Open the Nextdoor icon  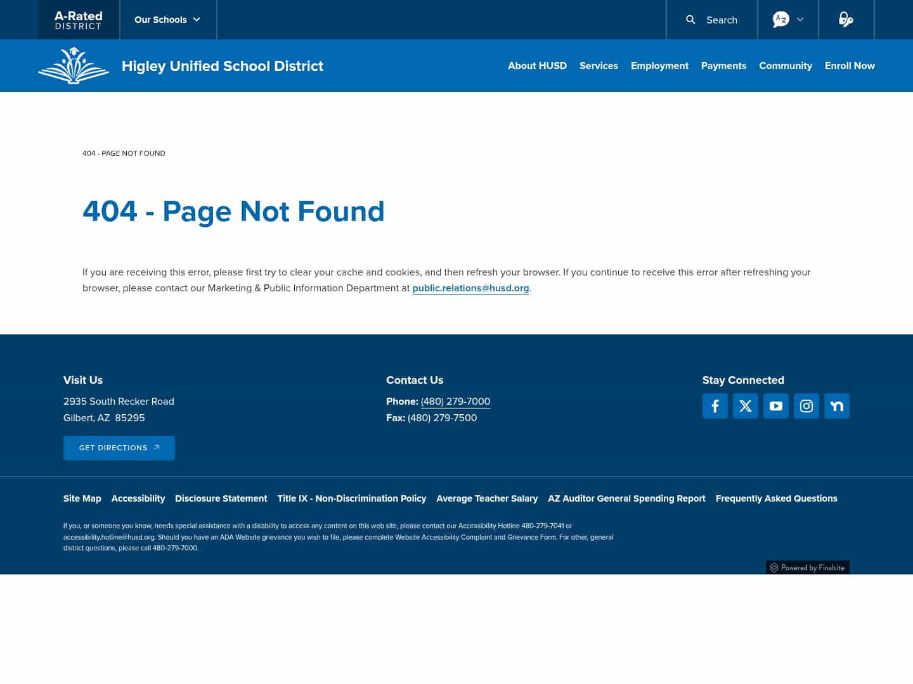point(837,406)
